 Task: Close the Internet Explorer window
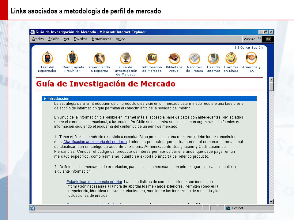pos(271,32)
